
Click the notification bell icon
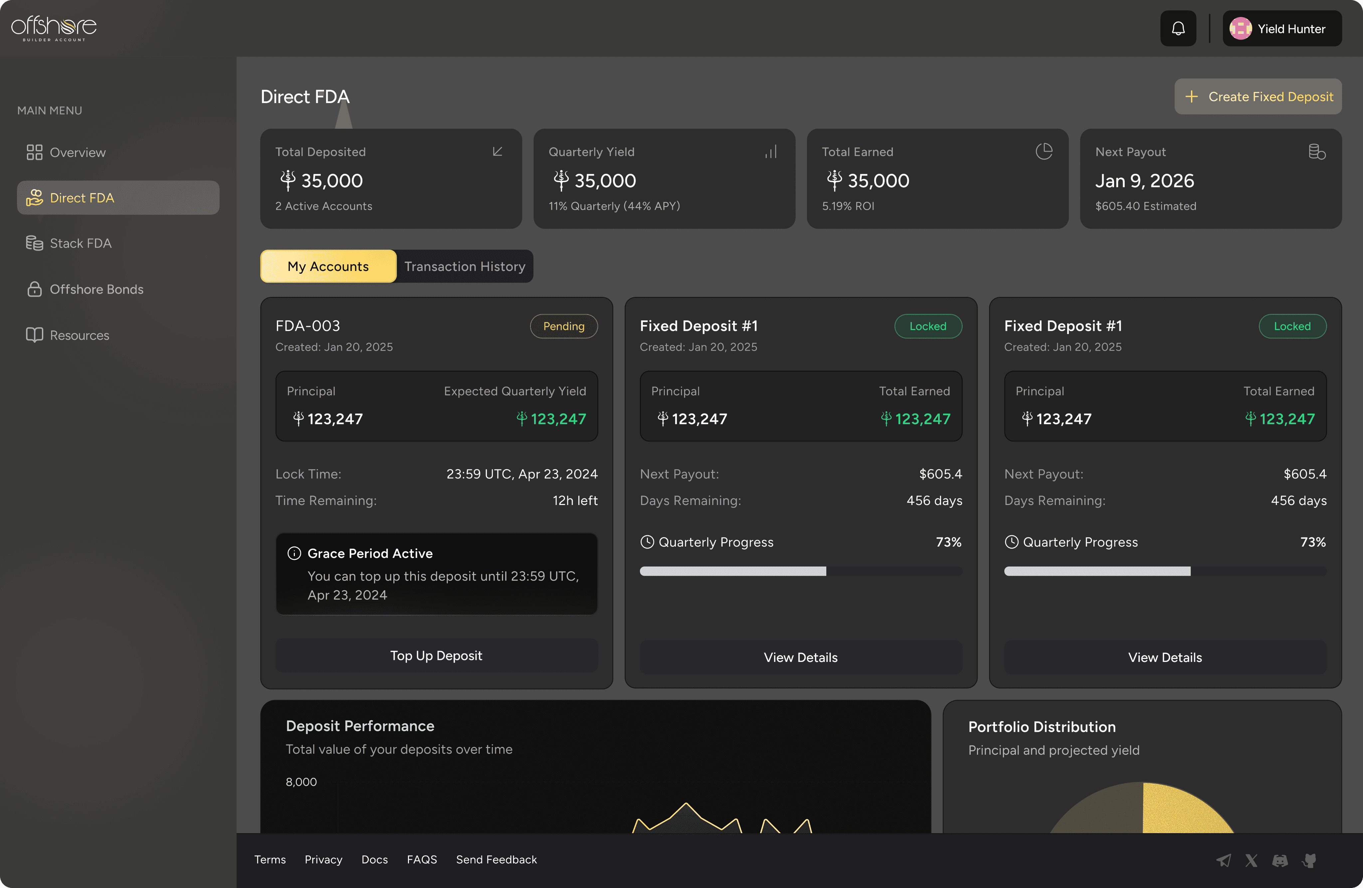(1178, 29)
